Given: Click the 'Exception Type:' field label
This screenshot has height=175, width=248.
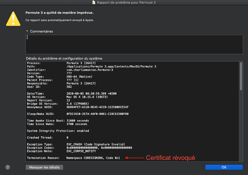Looking at the screenshot, I should click(x=40, y=144).
